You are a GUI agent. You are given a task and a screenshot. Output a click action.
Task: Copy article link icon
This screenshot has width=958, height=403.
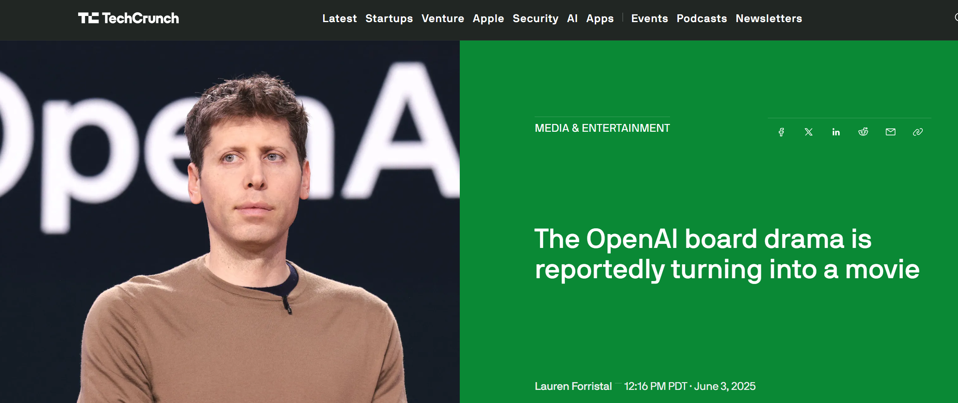[x=918, y=132]
